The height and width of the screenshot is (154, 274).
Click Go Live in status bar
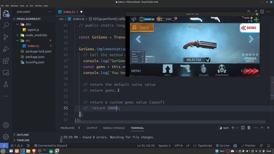[x=223, y=145]
